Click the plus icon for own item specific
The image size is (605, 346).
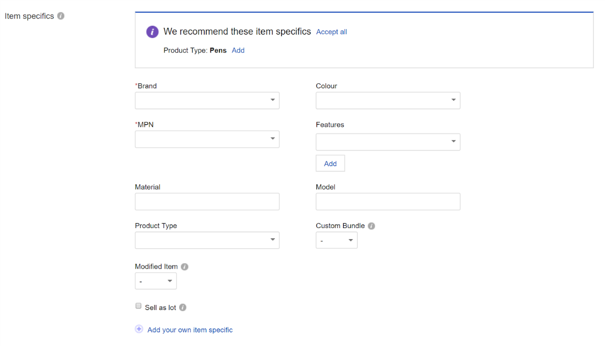coord(139,329)
